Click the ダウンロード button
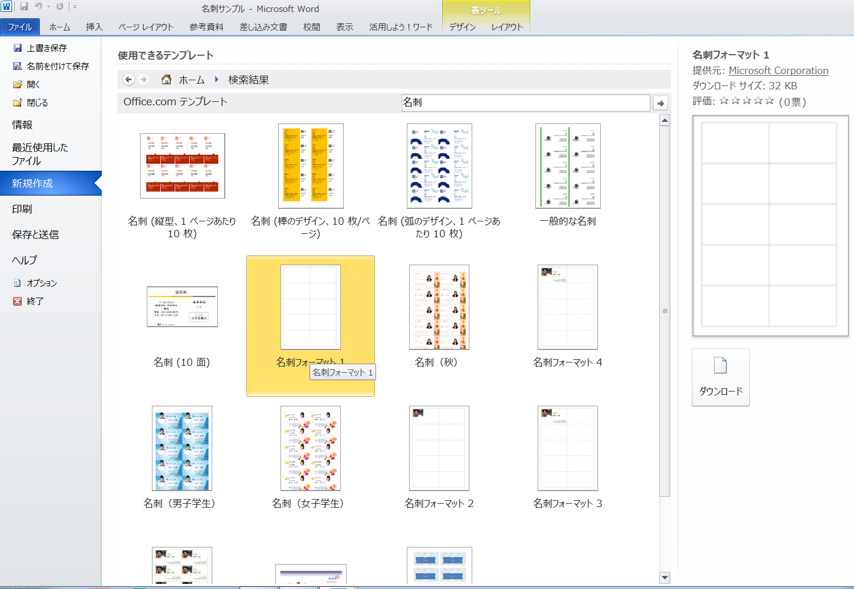Image resolution: width=854 pixels, height=589 pixels. pyautogui.click(x=721, y=377)
